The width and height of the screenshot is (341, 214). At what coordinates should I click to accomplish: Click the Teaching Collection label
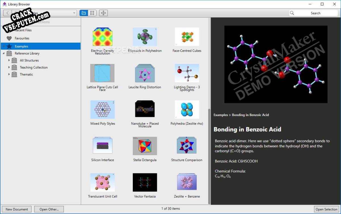[34, 67]
